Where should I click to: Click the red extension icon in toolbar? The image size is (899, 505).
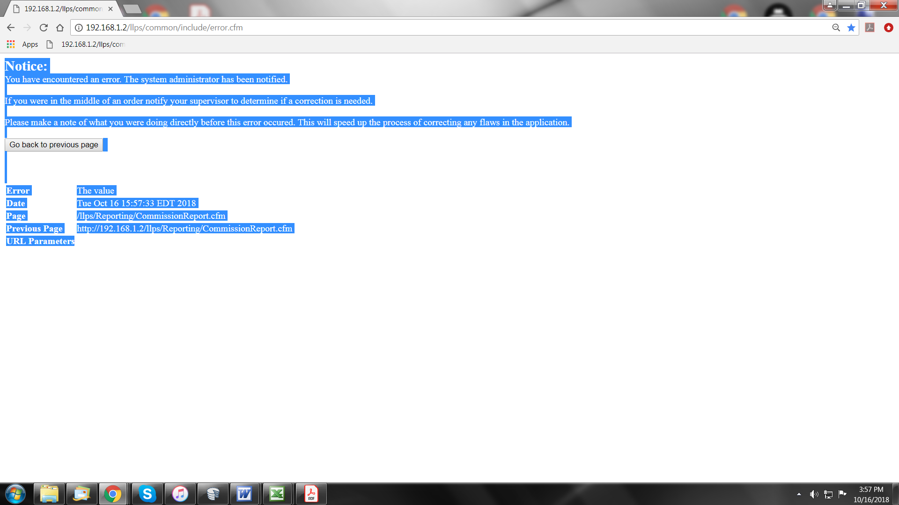[x=888, y=28]
